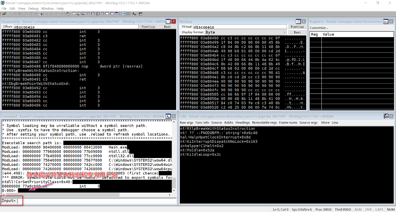Open the Help menu
This screenshot has width=396, height=212.
click(x=60, y=9)
